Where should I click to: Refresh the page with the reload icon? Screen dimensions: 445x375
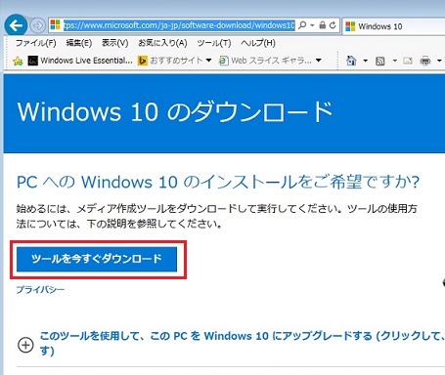click(x=333, y=25)
